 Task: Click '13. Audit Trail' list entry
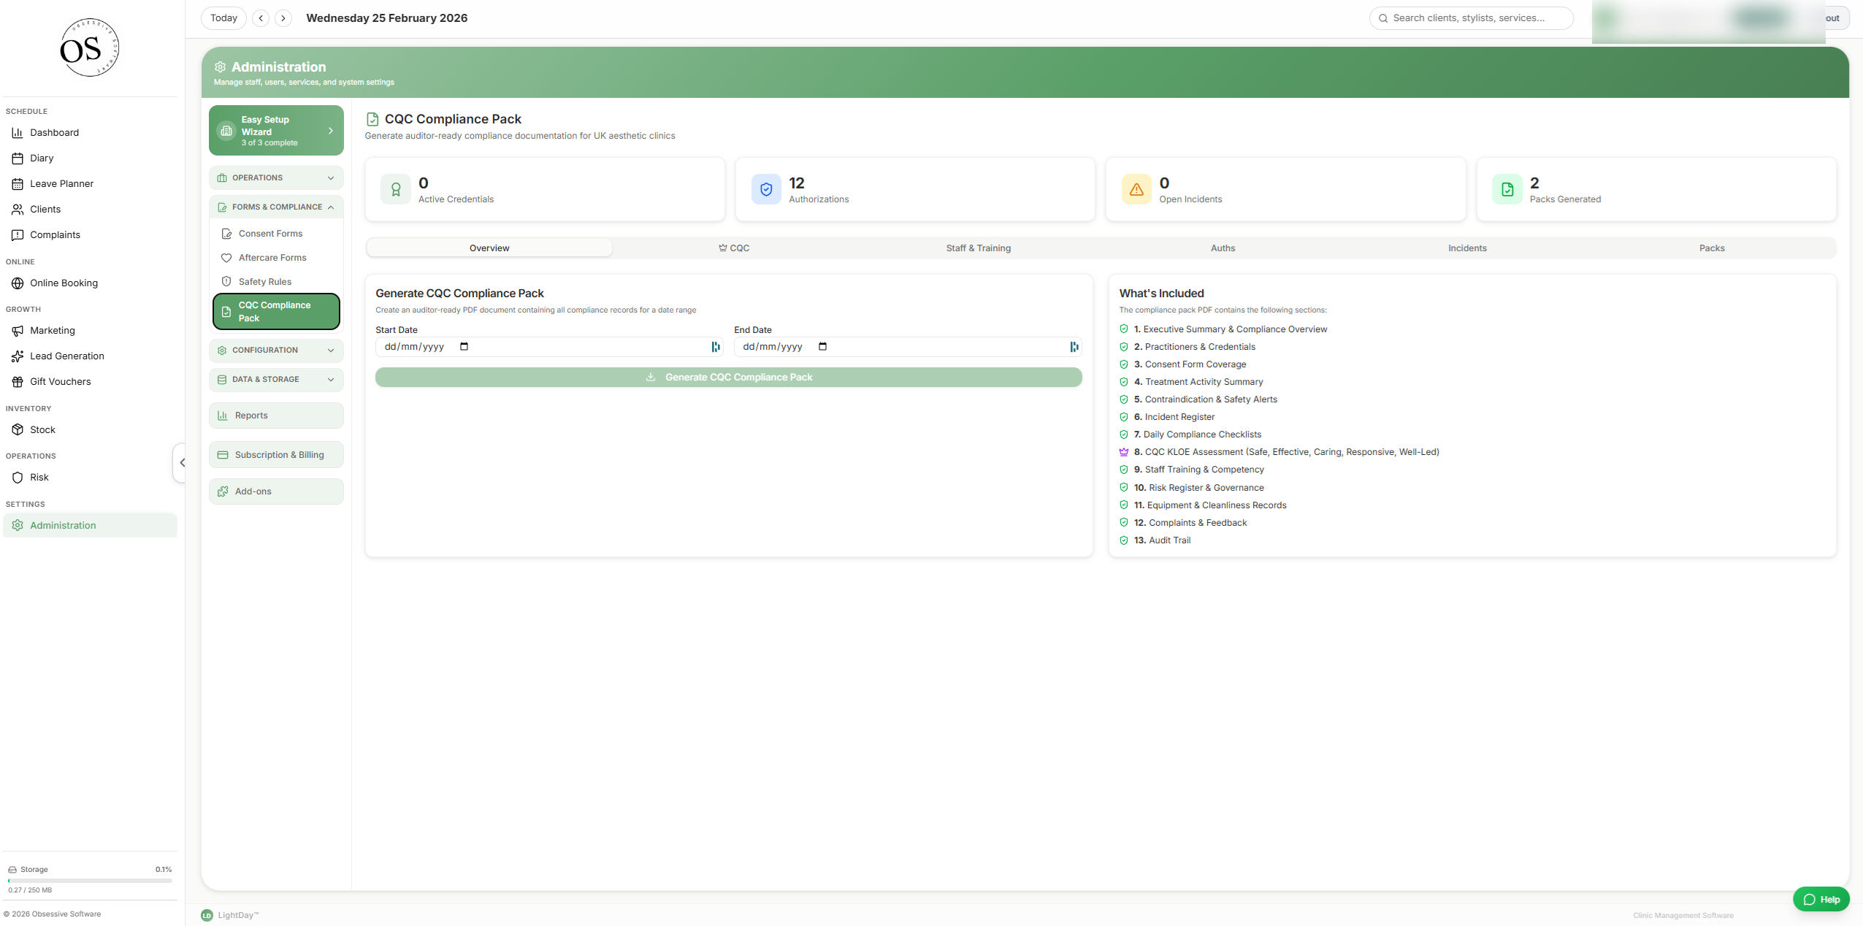click(x=1162, y=540)
